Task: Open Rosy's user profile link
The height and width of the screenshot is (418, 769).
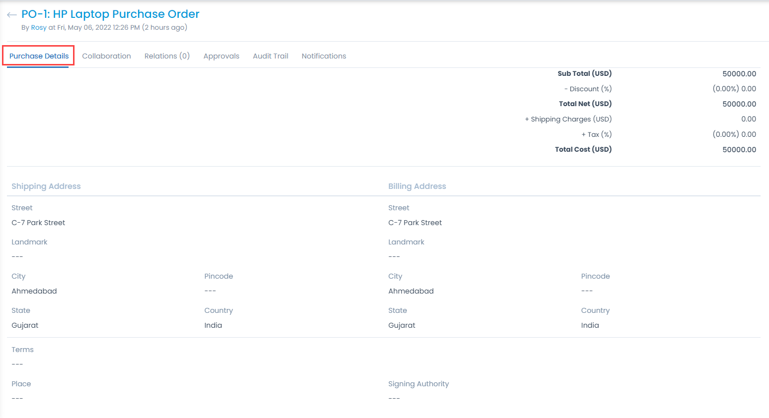Action: [39, 27]
